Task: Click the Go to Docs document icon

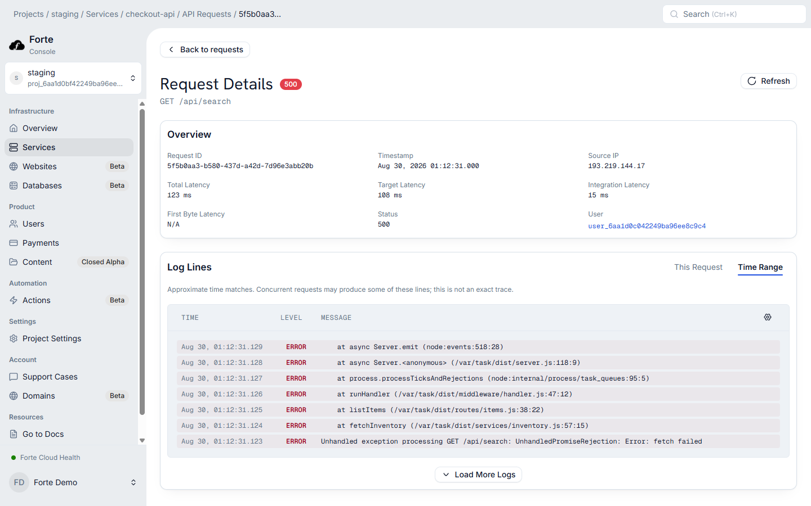Action: [x=14, y=434]
